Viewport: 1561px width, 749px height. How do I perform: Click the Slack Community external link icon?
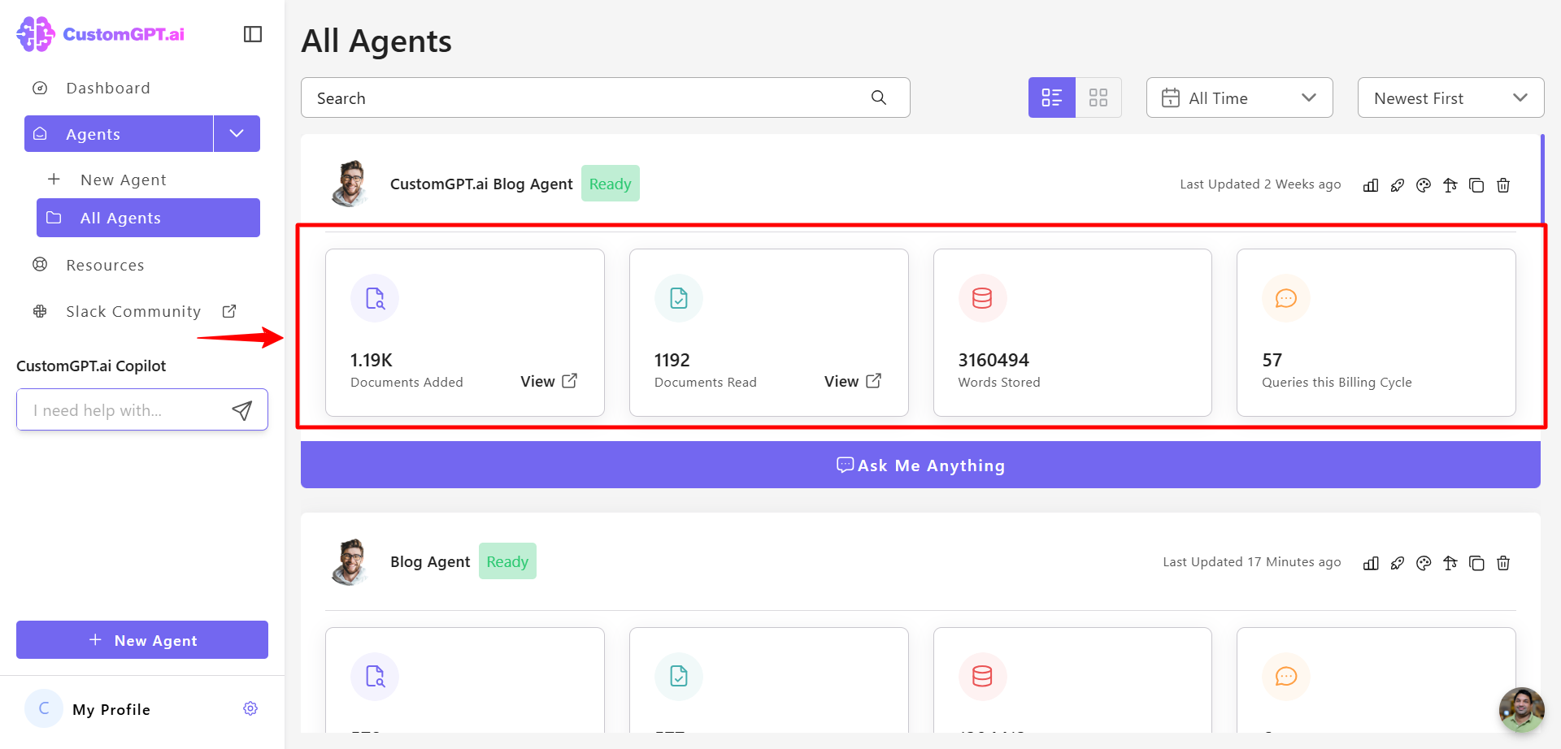point(229,311)
